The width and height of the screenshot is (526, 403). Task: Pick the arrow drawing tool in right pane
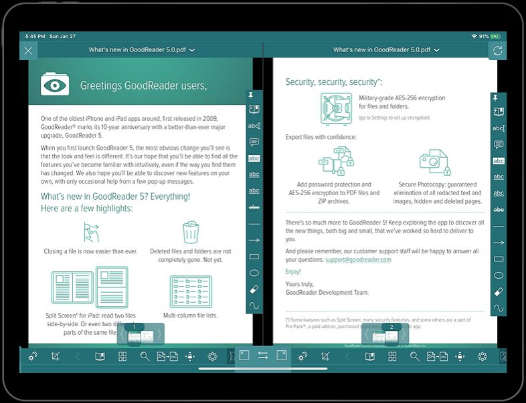(499, 243)
